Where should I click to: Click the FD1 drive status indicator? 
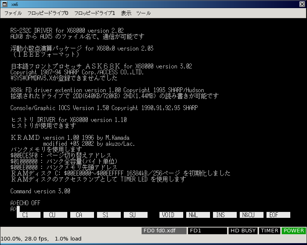(207, 231)
